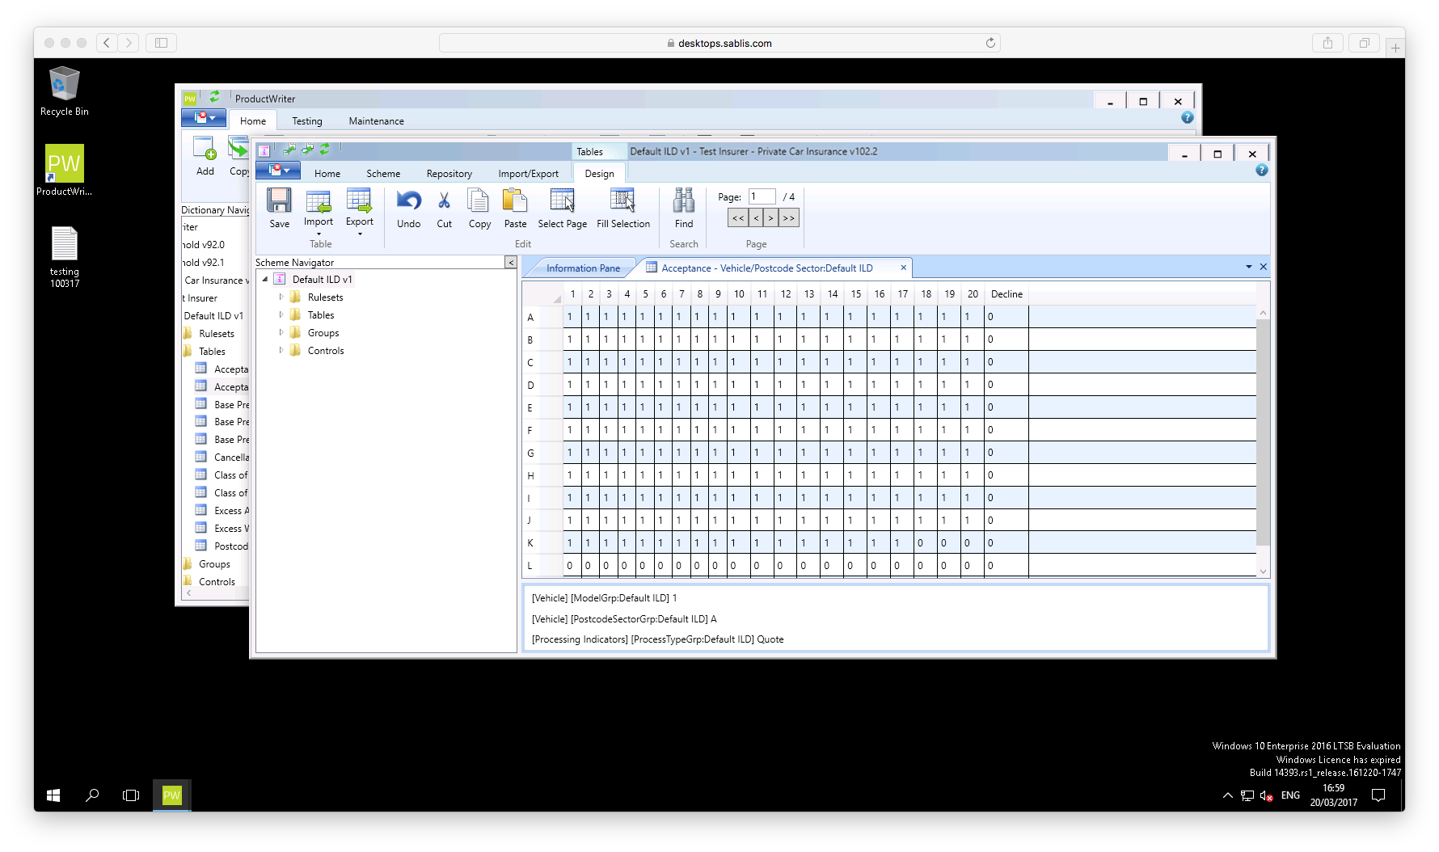Click the Save icon in the ribbon

pos(279,200)
